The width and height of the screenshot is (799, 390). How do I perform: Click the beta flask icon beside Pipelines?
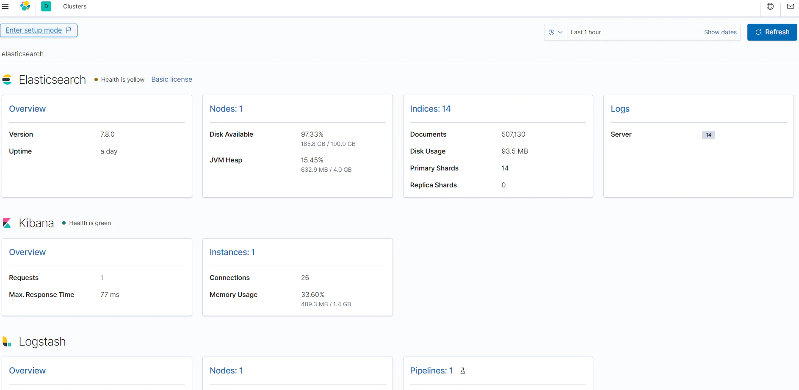pos(463,371)
